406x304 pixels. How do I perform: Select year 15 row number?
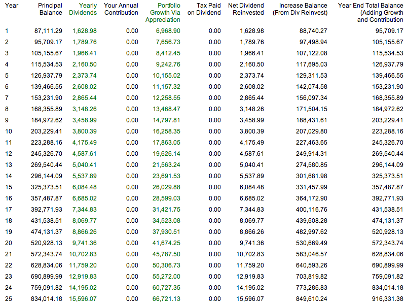click(9, 187)
